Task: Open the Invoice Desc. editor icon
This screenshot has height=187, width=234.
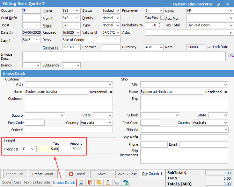Action: (231, 55)
